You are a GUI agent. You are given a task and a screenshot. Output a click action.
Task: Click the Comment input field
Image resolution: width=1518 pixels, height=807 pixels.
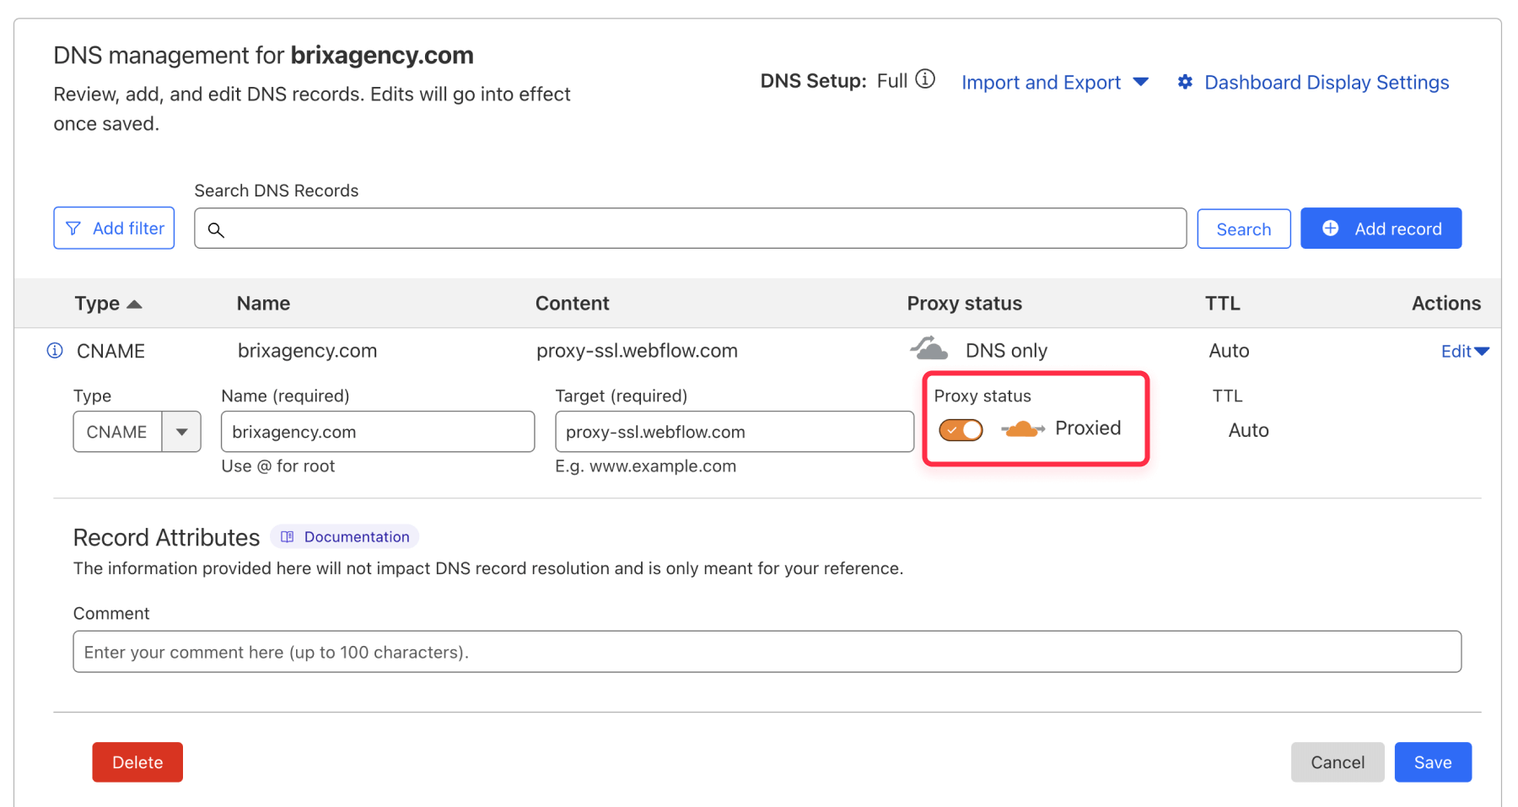[767, 652]
